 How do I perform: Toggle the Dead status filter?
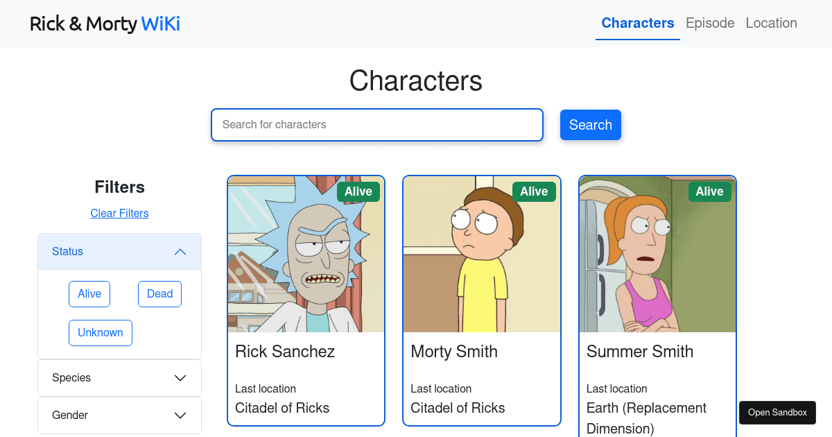point(159,293)
